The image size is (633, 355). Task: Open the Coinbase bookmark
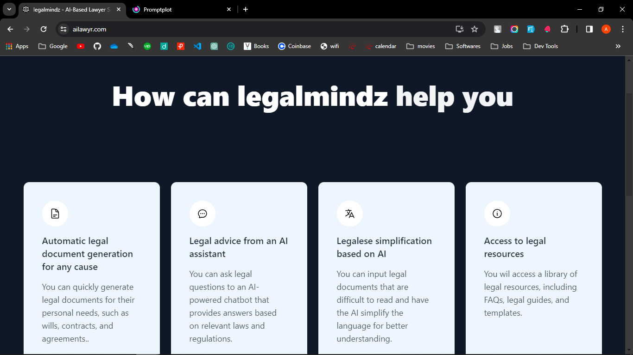(x=294, y=46)
